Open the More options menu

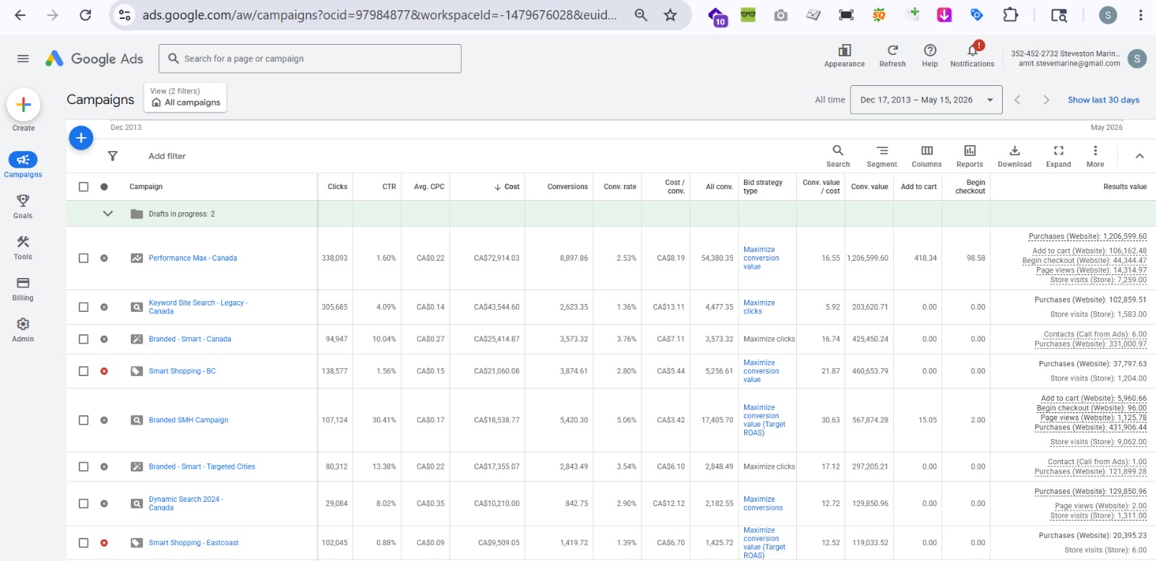[1095, 155]
